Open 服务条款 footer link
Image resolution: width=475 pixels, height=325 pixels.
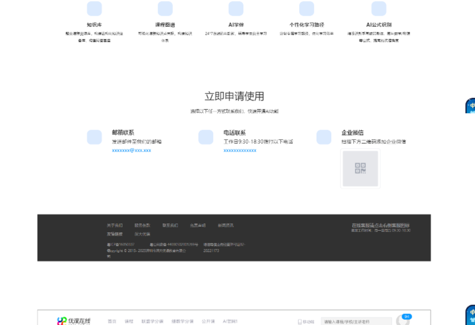coord(142,225)
